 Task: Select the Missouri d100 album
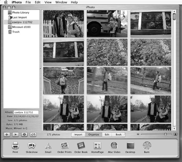22,27
